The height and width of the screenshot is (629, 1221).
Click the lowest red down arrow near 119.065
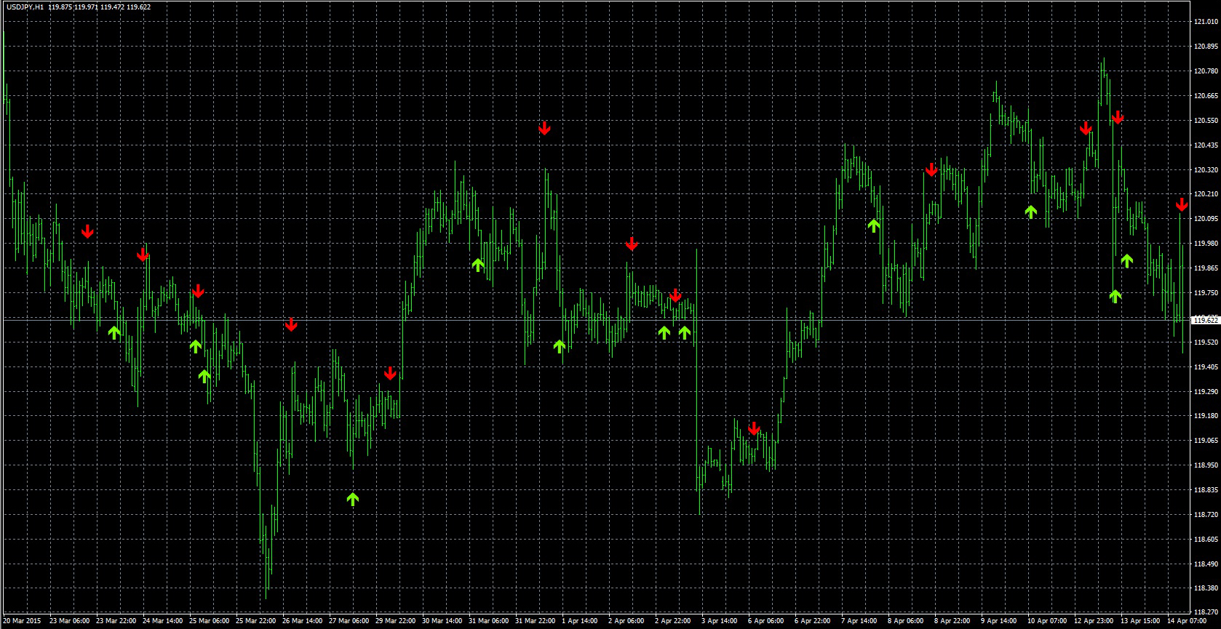[754, 428]
